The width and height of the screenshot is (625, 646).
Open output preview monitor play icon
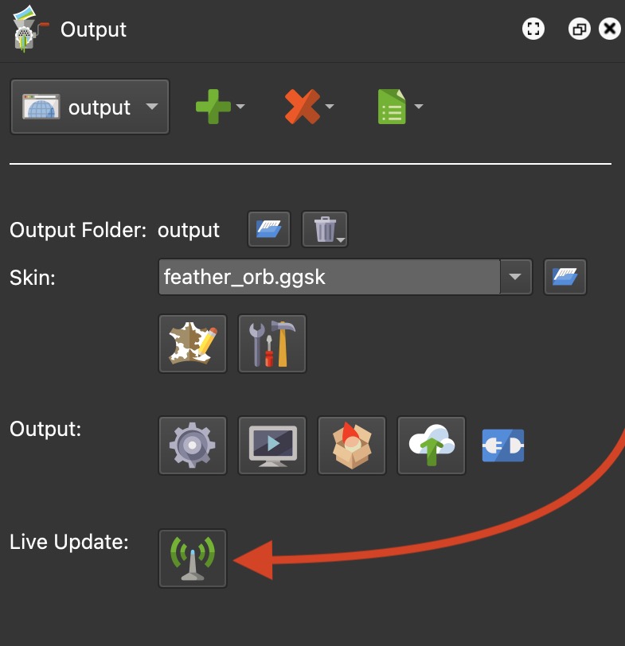point(272,446)
